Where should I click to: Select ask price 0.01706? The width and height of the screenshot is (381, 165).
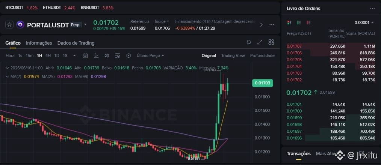click(x=294, y=53)
